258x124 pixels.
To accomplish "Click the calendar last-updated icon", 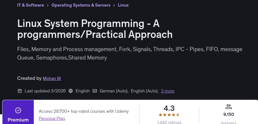I will point(20,91).
